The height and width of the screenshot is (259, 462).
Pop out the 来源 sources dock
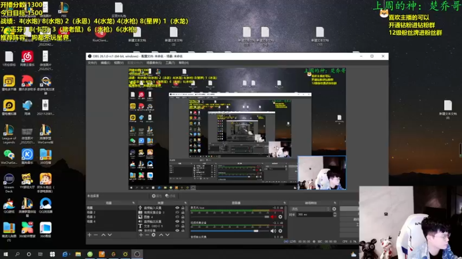pos(185,203)
